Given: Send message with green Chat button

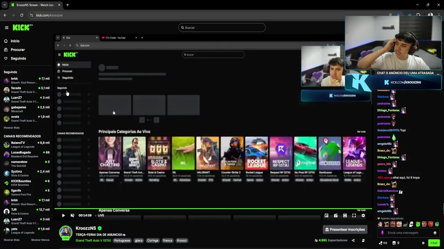Looking at the screenshot, I should (434, 243).
